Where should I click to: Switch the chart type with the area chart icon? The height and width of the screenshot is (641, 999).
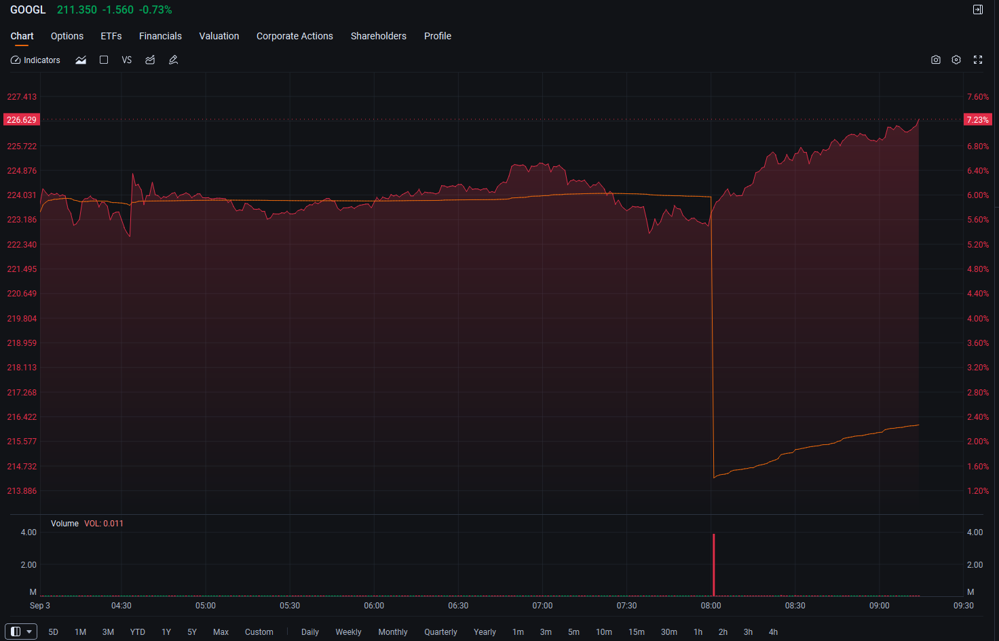[x=81, y=60]
